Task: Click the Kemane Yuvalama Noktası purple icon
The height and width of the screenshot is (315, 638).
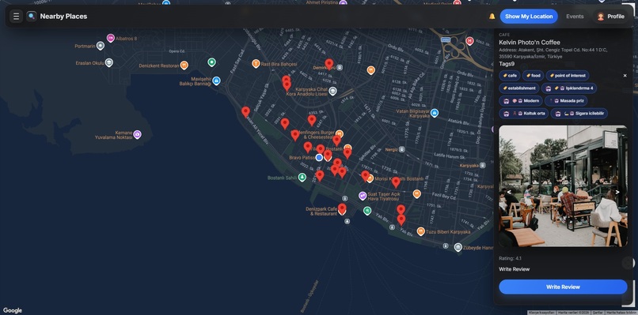Action: [138, 134]
